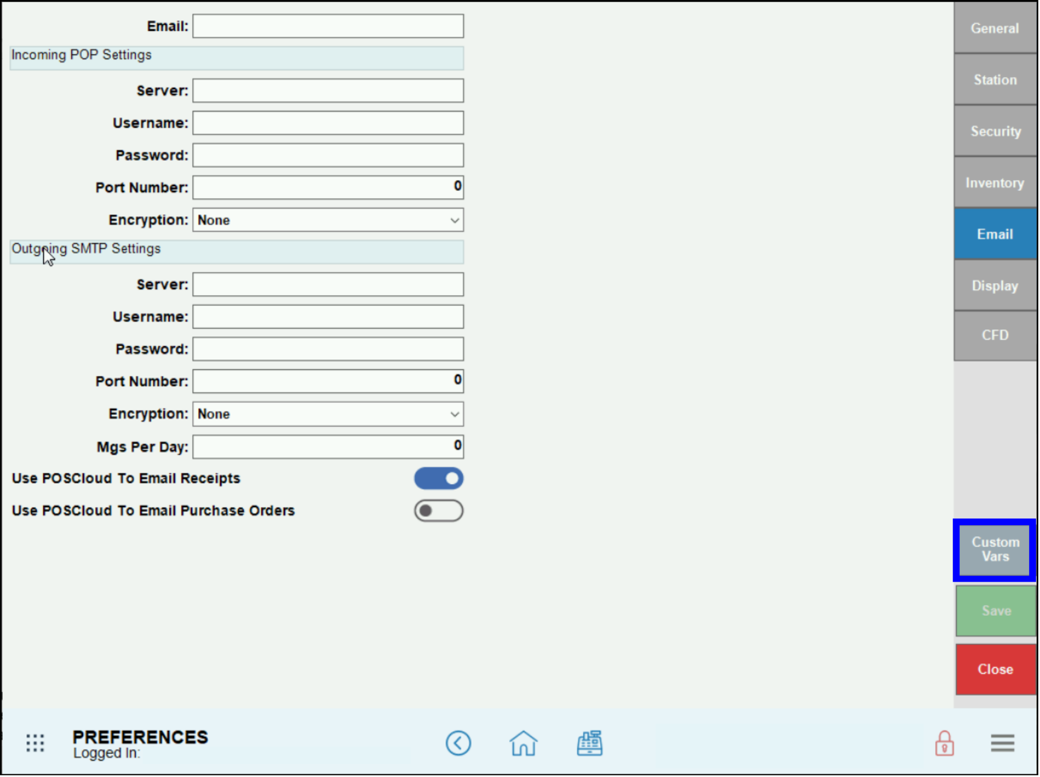Click the Incoming POP Settings header
Screen dimensions: 1040x777
pyautogui.click(x=237, y=58)
